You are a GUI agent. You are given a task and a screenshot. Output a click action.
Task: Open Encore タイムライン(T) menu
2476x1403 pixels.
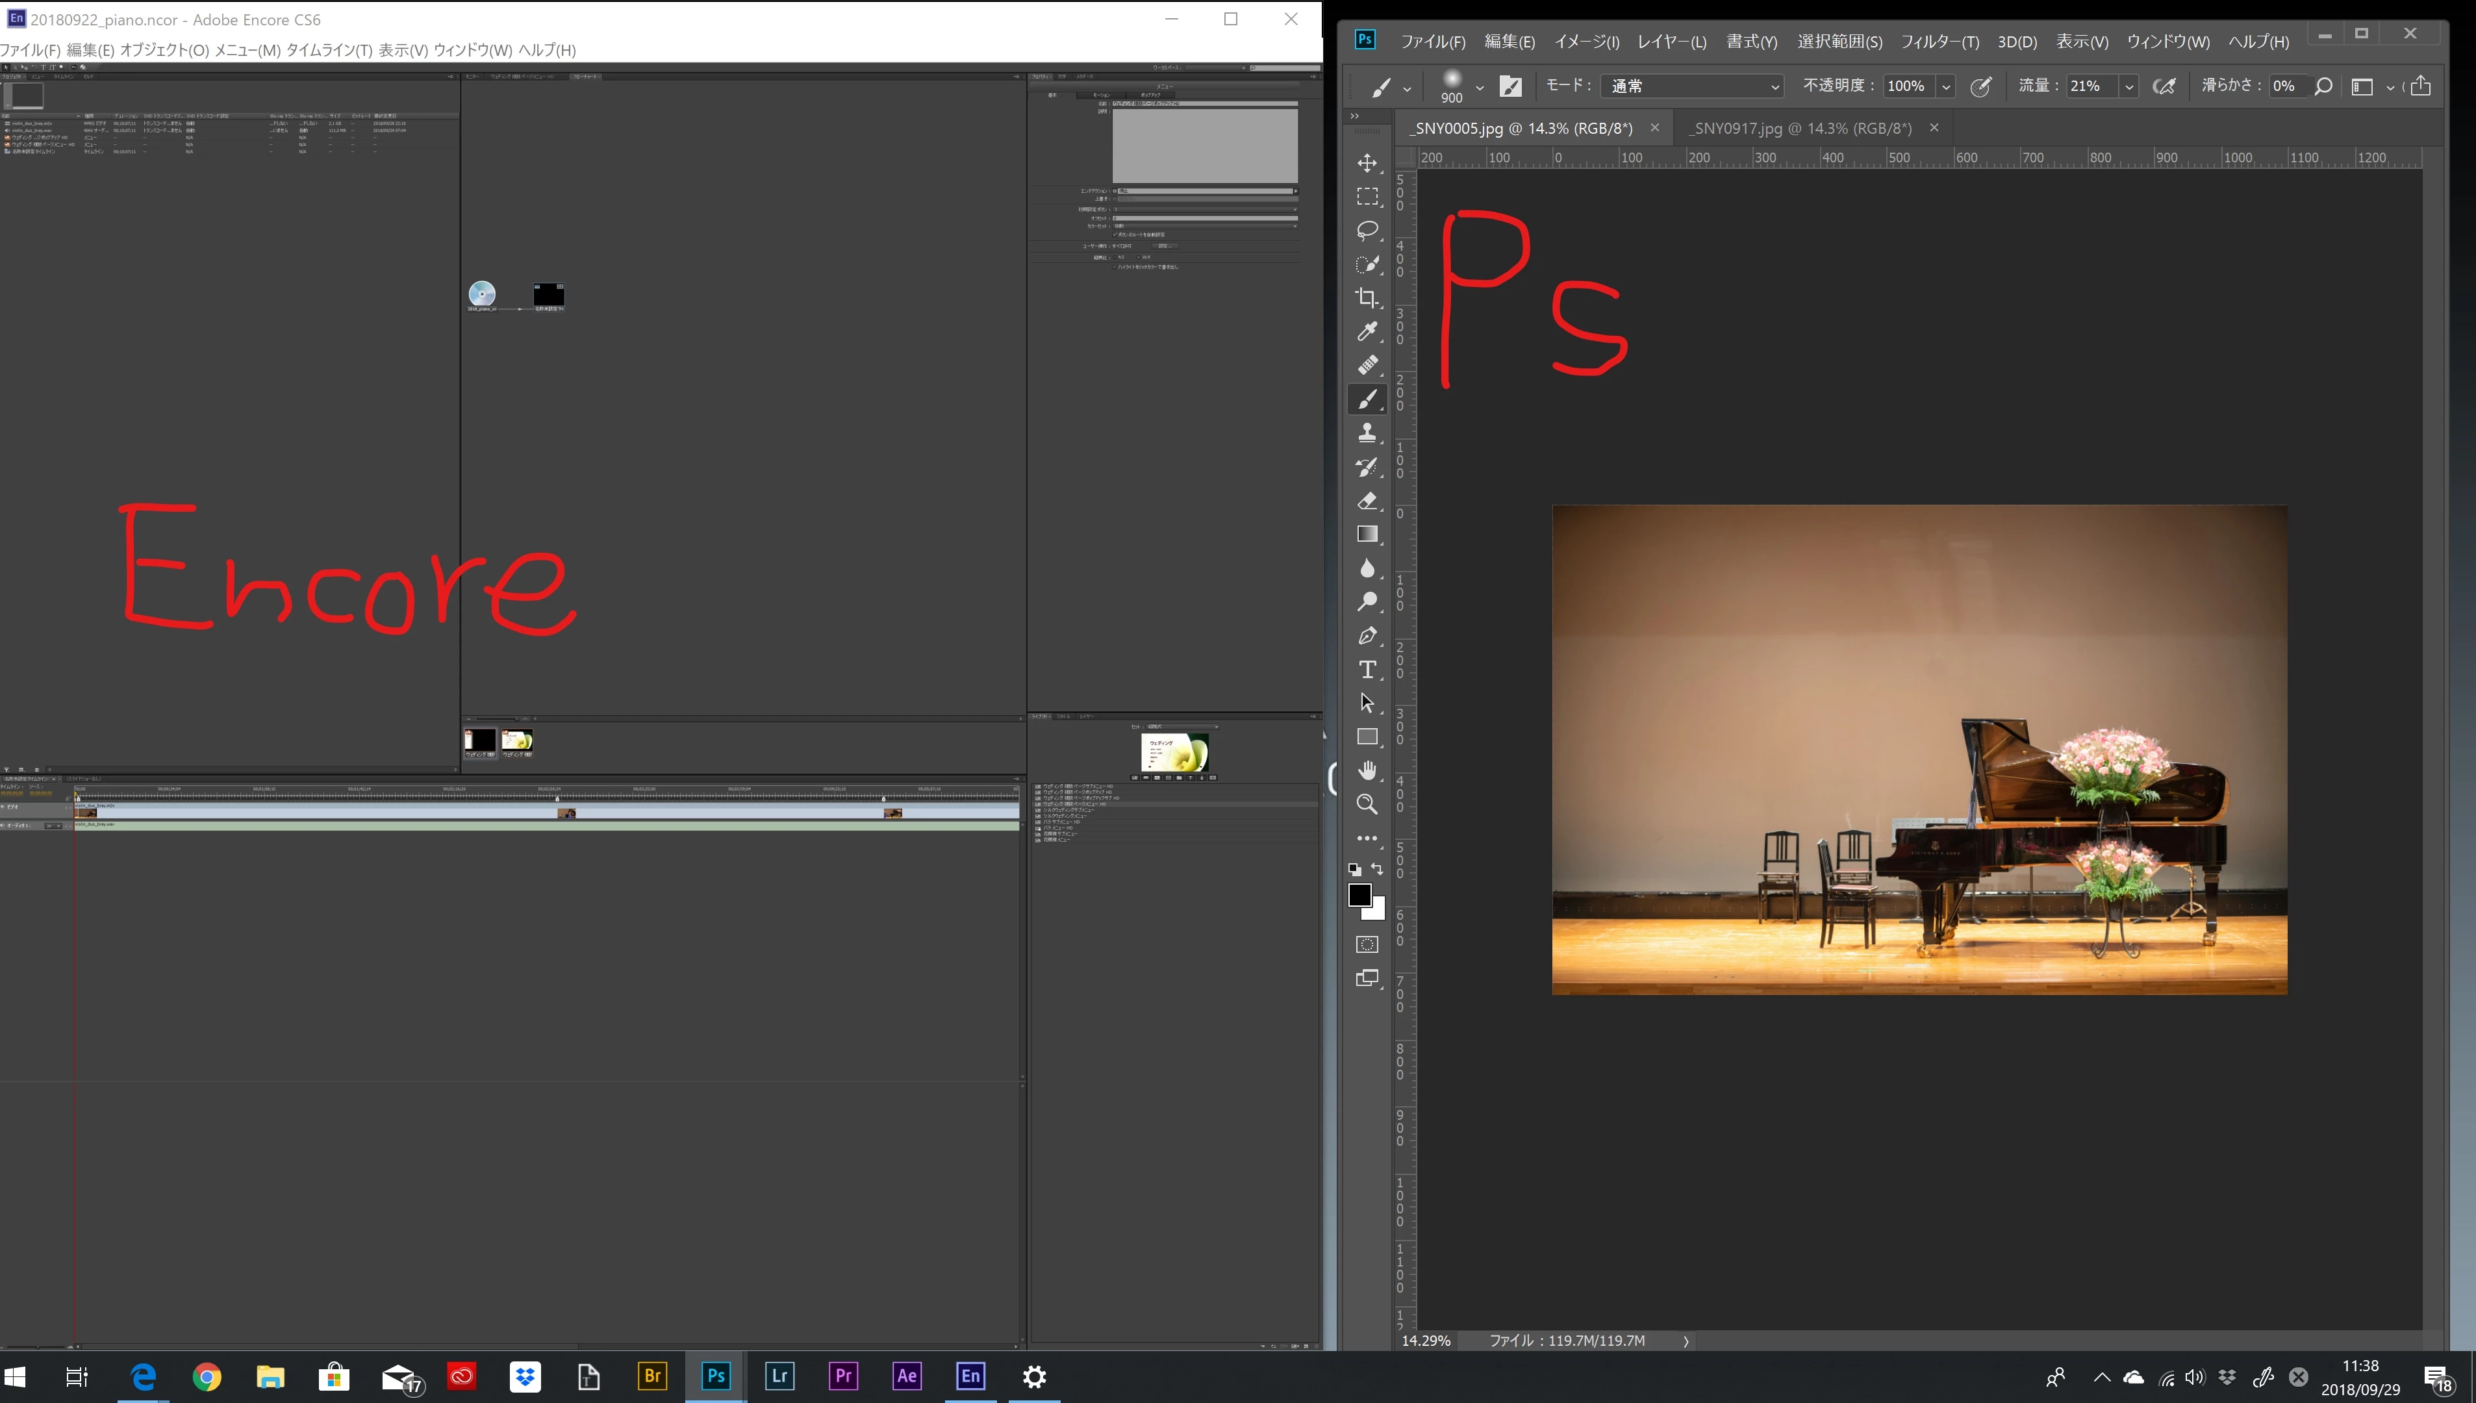[x=329, y=50]
